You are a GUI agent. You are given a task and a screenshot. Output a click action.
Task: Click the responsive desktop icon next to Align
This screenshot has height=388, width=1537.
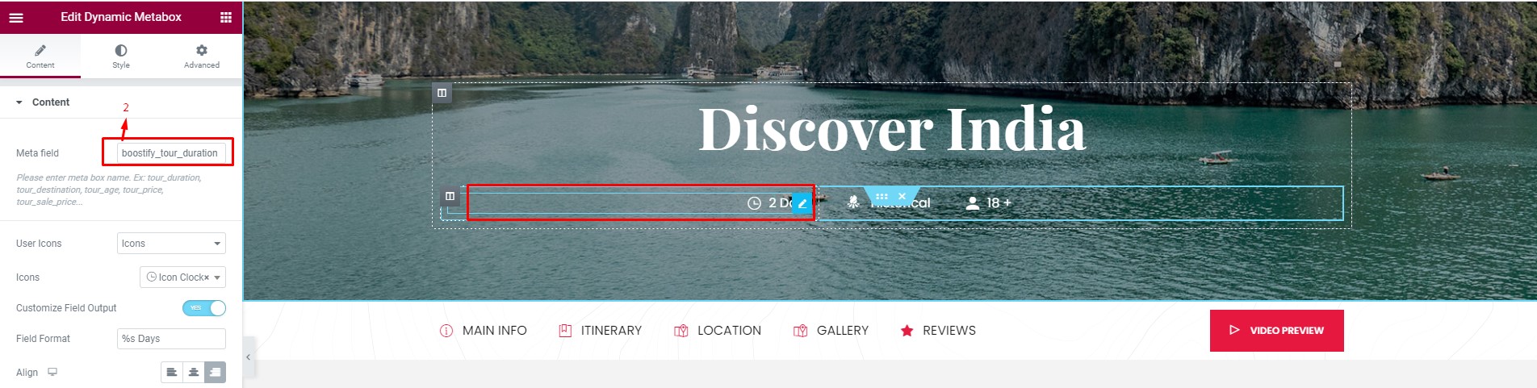coord(52,372)
